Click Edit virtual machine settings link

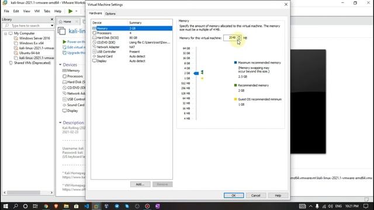coord(74,47)
